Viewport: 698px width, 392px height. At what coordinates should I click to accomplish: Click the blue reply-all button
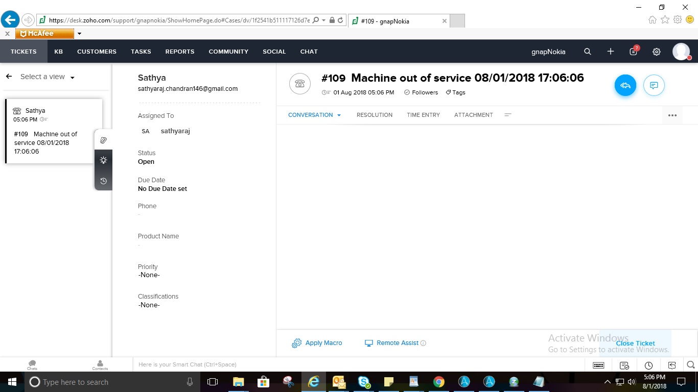click(x=625, y=86)
